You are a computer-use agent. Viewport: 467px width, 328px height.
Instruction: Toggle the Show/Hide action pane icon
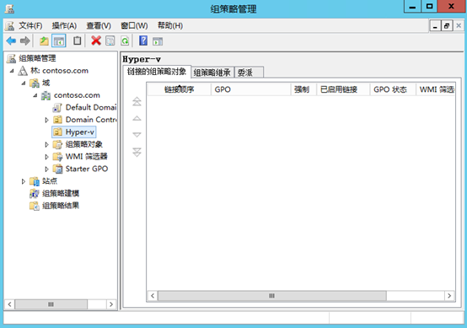click(x=158, y=41)
